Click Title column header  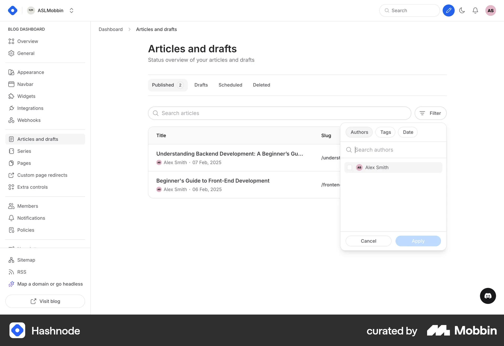point(161,136)
